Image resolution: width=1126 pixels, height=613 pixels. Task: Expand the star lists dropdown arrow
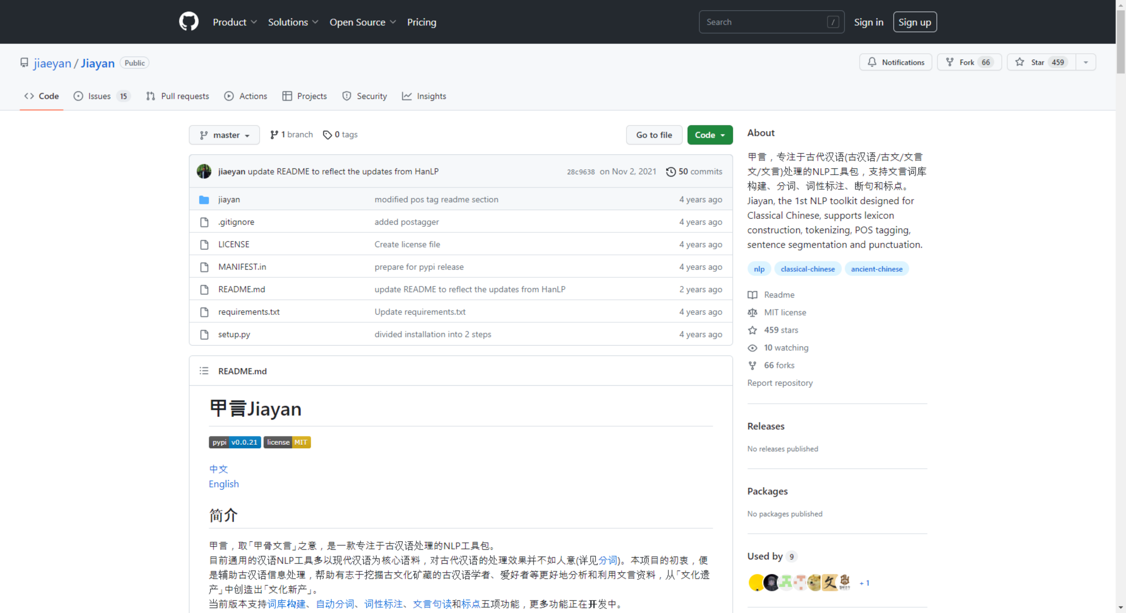click(1085, 62)
